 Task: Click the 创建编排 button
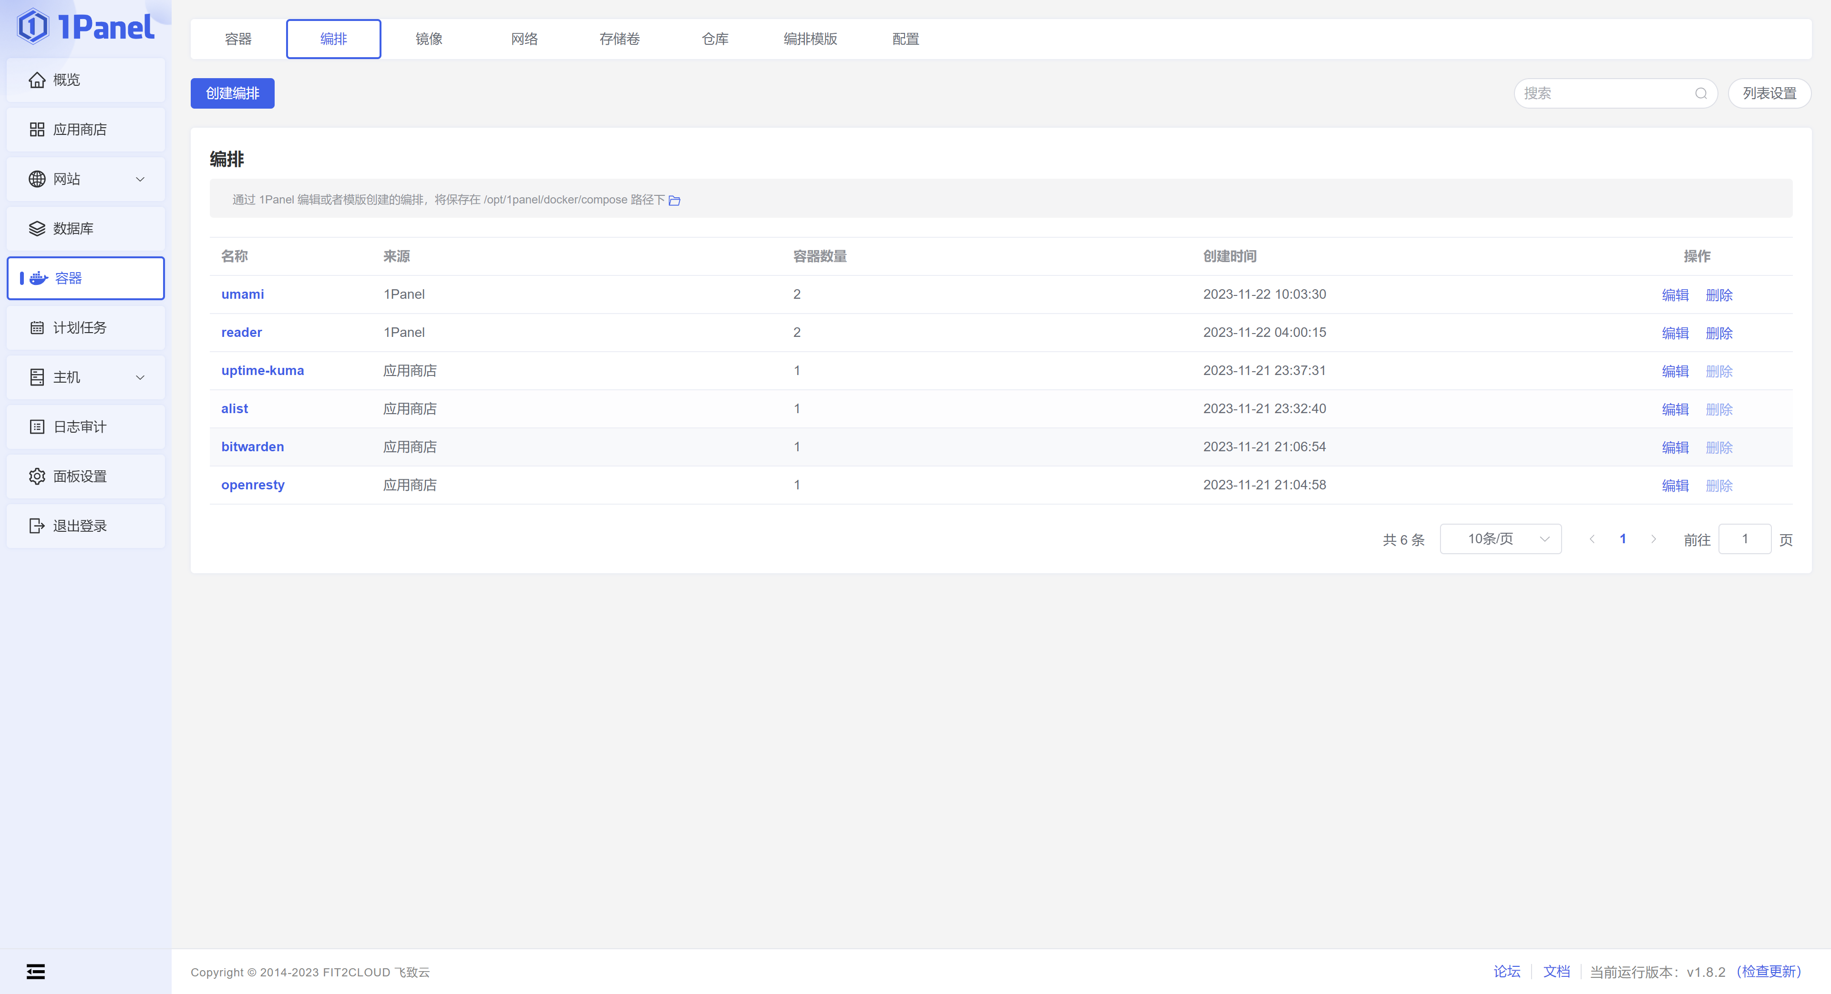[x=232, y=94]
